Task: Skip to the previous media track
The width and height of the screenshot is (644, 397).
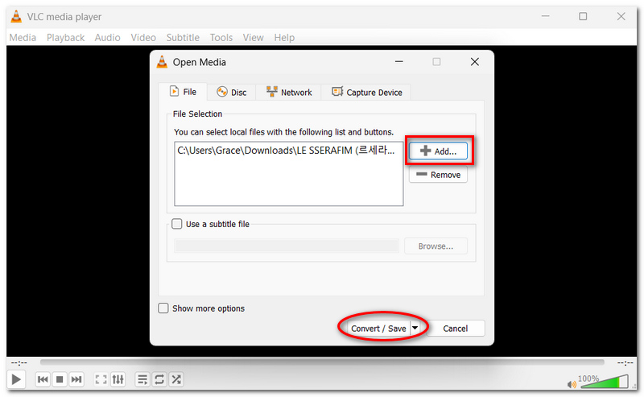Action: [43, 379]
